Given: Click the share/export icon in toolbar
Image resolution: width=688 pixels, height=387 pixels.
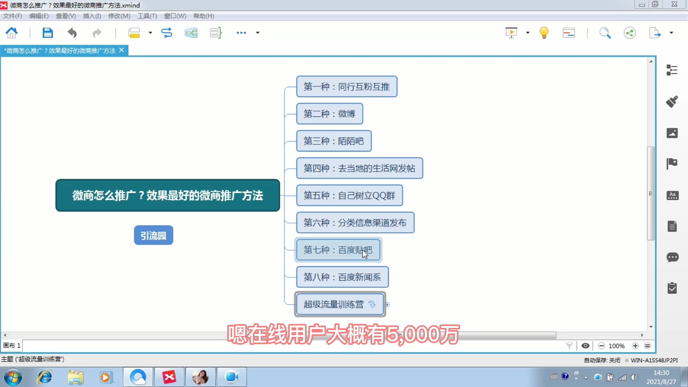Looking at the screenshot, I should [x=630, y=32].
